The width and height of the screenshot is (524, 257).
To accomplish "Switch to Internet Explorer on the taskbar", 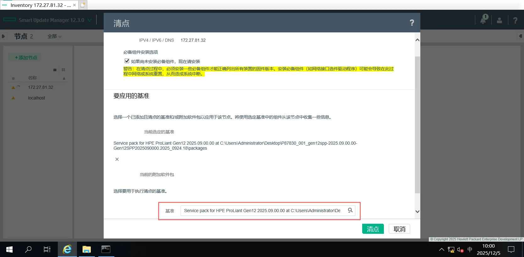I will click(67, 249).
